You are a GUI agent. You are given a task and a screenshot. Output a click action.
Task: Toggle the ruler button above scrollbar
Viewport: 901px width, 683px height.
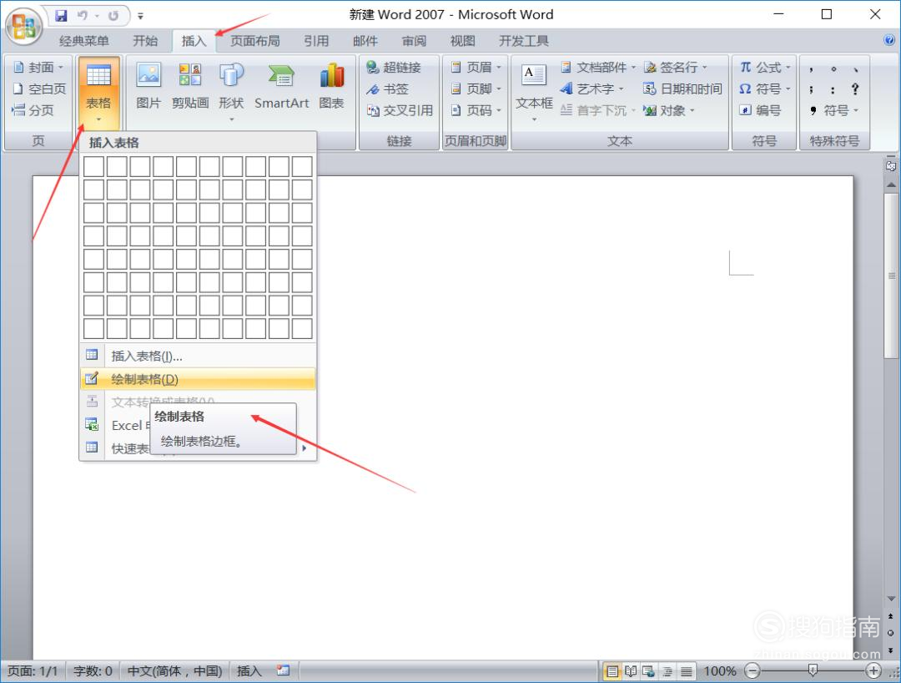(x=891, y=165)
